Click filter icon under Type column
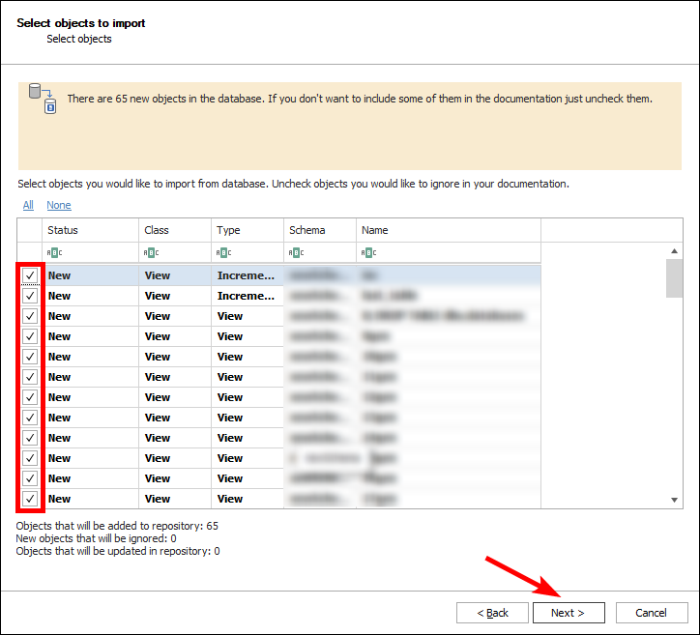This screenshot has width=700, height=635. click(x=223, y=253)
